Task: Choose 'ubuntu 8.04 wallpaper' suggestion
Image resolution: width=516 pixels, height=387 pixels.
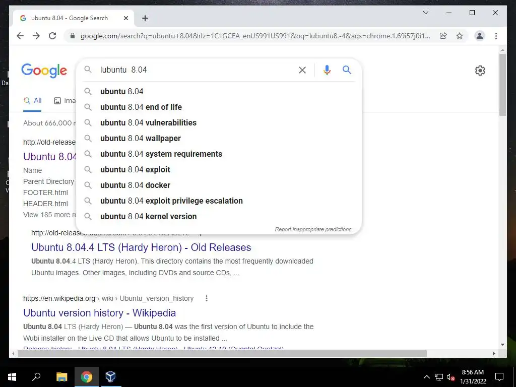Action: pos(219,138)
